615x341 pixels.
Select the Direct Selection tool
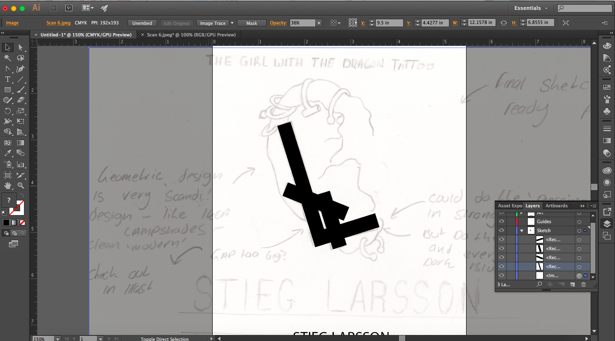[x=21, y=47]
